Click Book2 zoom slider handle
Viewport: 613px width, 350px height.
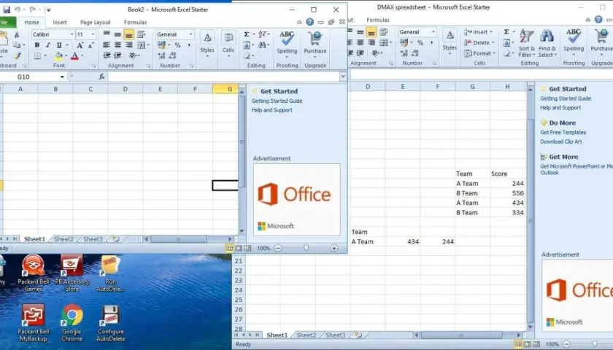pyautogui.click(x=306, y=248)
